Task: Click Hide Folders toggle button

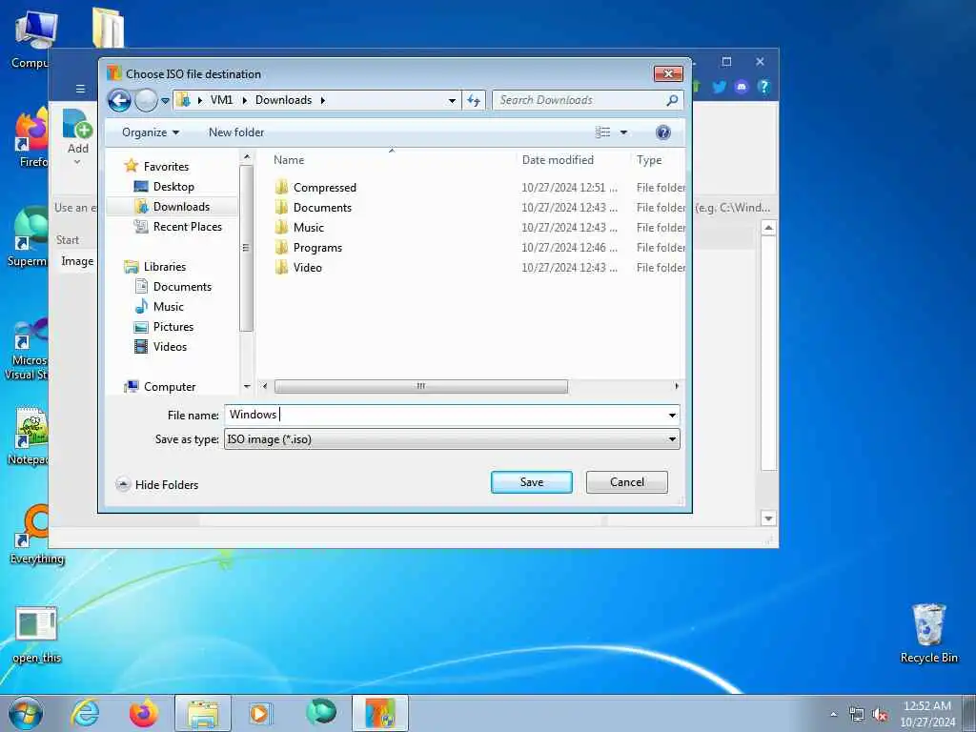Action: [x=157, y=484]
